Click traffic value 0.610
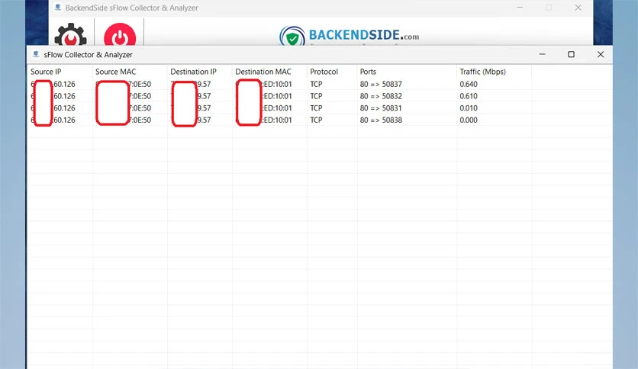The image size is (638, 369). point(469,96)
